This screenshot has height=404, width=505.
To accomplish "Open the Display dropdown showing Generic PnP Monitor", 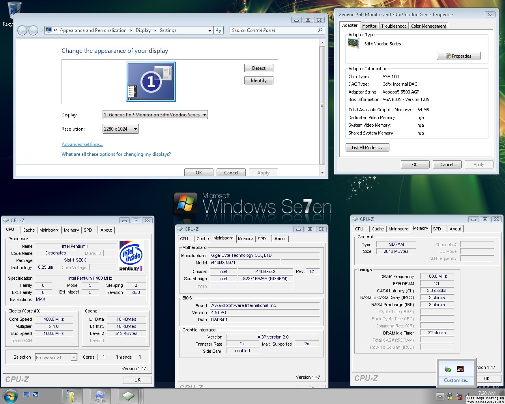I will click(x=155, y=115).
